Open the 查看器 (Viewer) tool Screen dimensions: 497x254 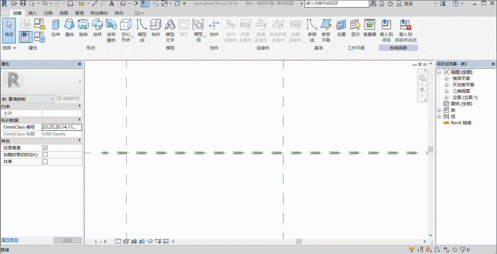[370, 28]
